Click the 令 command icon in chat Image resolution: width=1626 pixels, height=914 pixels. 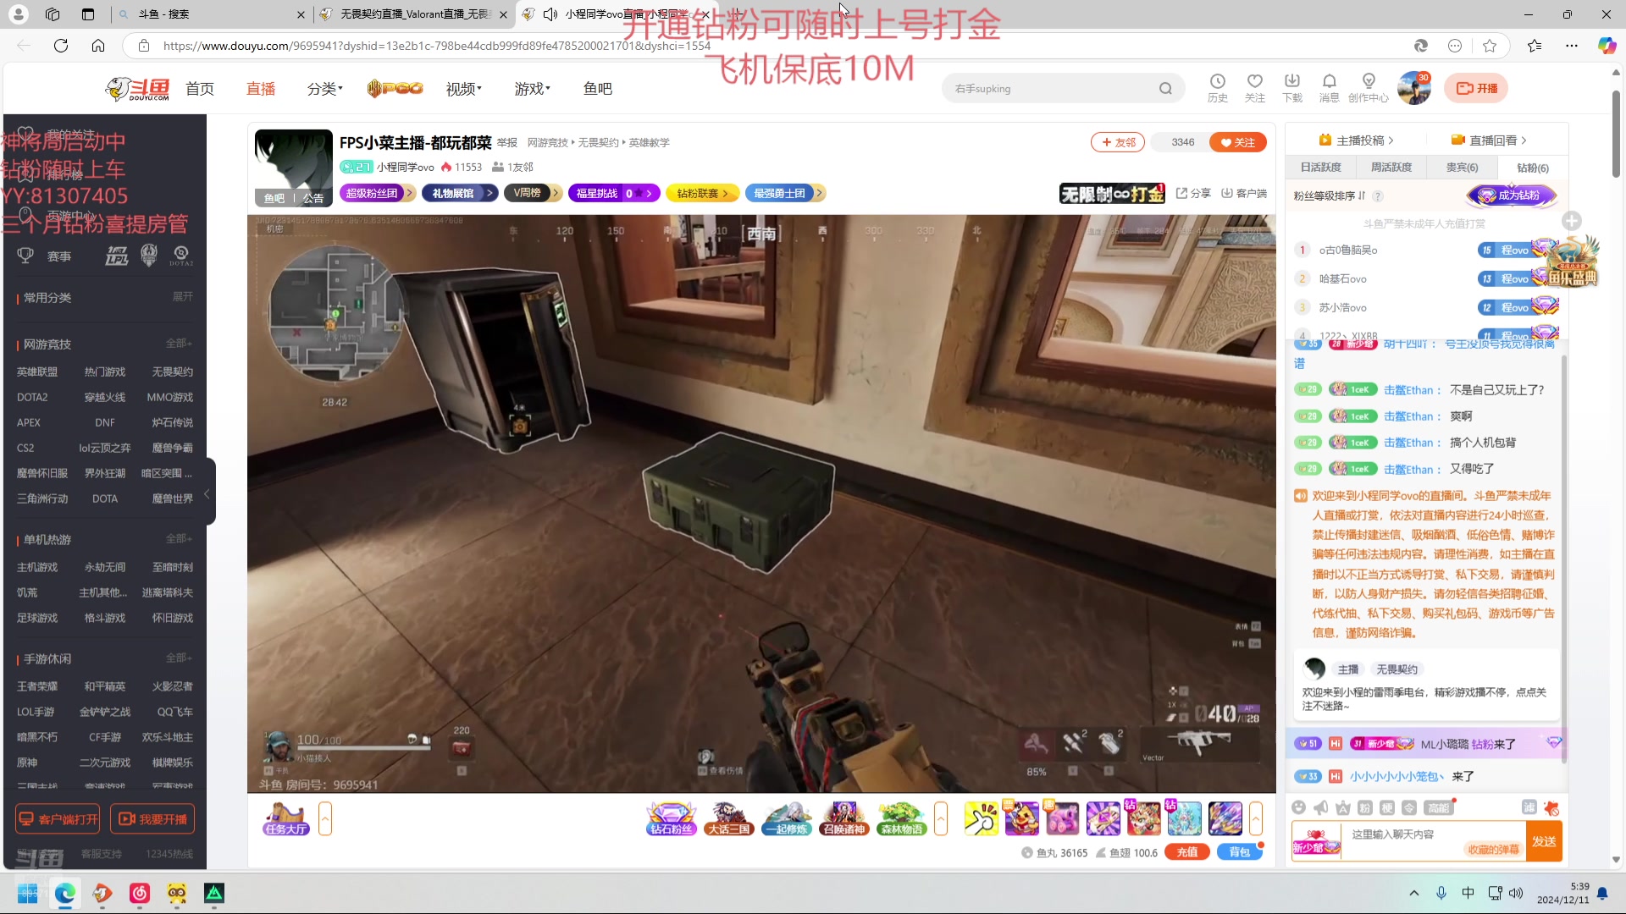[x=1408, y=807]
